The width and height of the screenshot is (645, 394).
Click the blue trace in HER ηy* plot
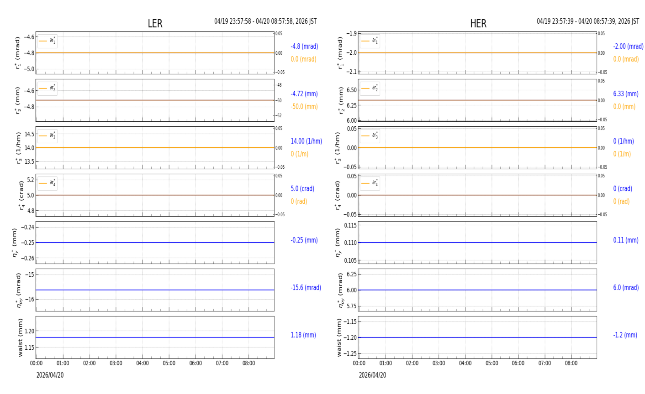(477, 243)
